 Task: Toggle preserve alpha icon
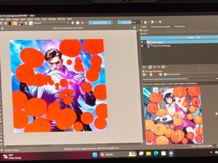78,23
